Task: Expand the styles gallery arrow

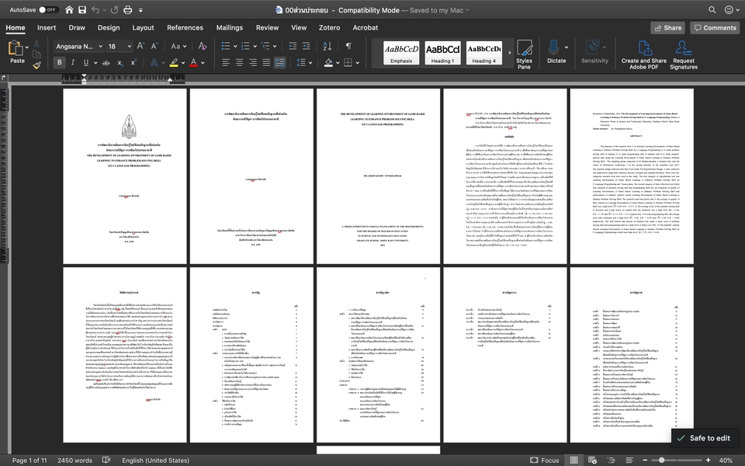Action: coord(509,52)
